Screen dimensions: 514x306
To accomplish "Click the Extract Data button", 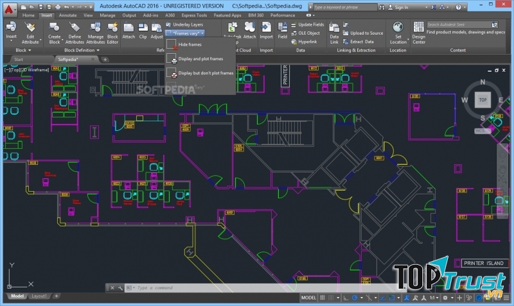I will pos(359,42).
